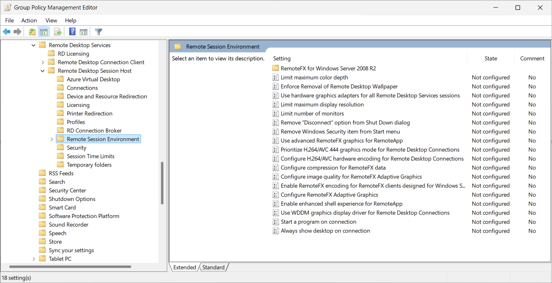Expand the Remote Session Environment tree node
Viewport: 552px width, 283px height.
tap(52, 139)
